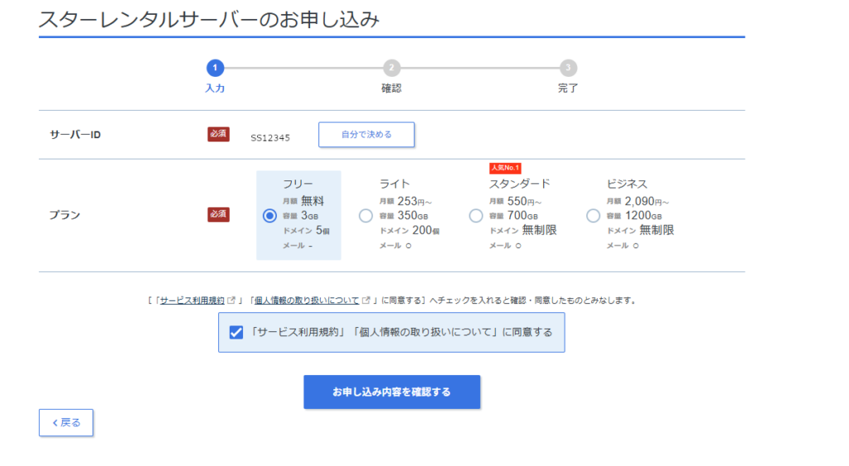Click the 2,090円~ monthly price
The width and height of the screenshot is (849, 466).
[x=647, y=201]
